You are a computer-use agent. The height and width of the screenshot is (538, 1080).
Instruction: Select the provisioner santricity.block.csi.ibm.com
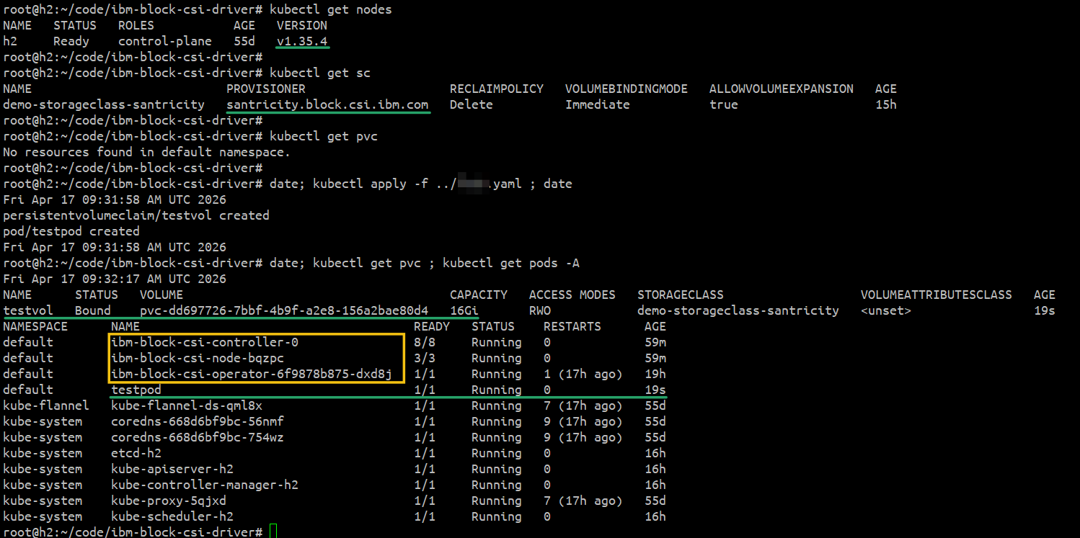327,104
